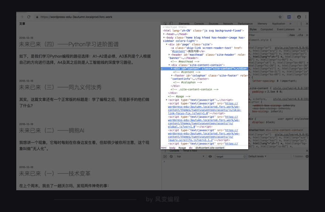Switch to the Network tab

(x=228, y=24)
